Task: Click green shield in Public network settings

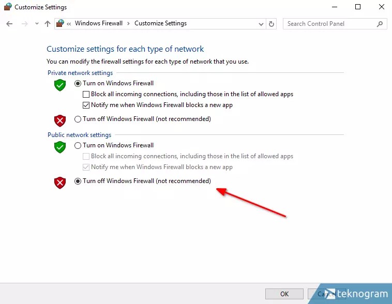Action: (x=60, y=147)
